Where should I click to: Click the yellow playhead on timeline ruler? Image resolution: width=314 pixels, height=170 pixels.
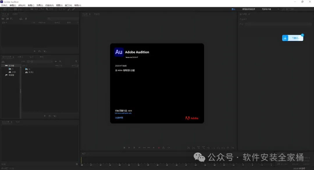click(x=81, y=161)
